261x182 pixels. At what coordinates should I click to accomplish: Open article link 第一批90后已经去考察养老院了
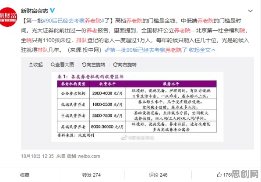point(148,50)
